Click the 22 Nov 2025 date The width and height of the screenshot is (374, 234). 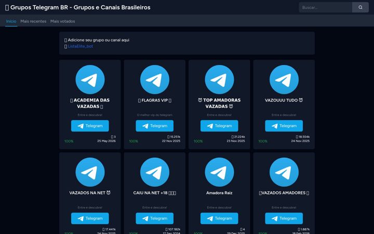[x=171, y=141]
